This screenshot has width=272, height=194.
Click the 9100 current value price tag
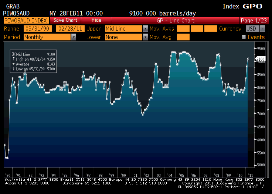[x=261, y=59]
